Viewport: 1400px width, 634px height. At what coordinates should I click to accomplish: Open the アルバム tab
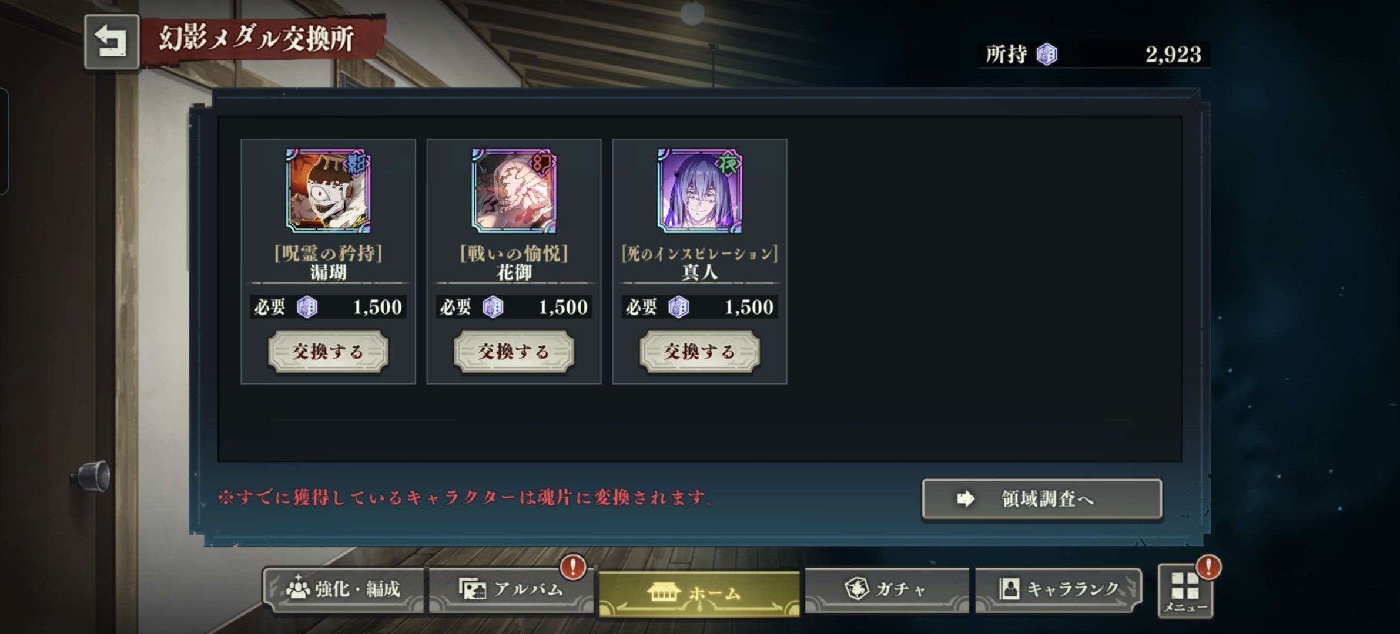(x=510, y=589)
